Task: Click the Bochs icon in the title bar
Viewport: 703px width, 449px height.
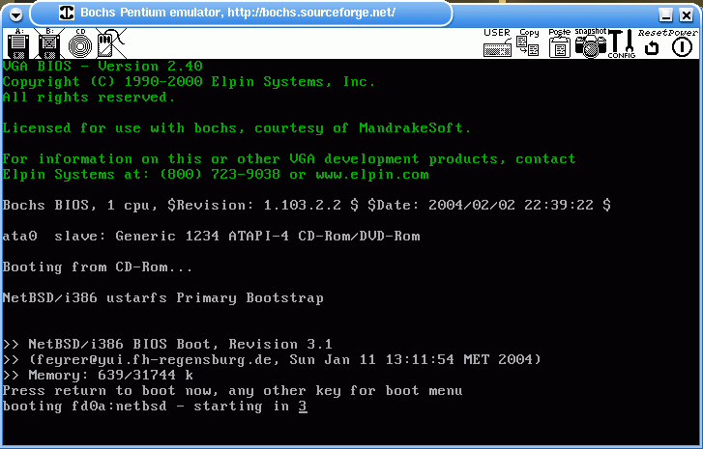Action: pos(67,14)
